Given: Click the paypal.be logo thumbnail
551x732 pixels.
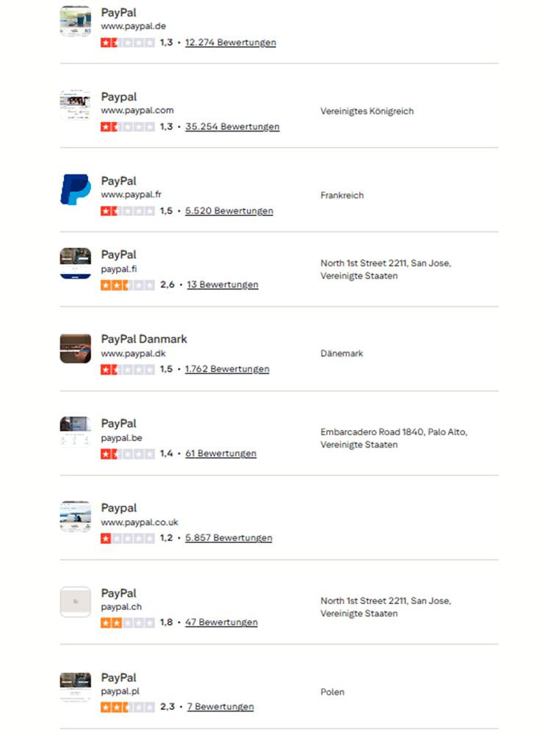Looking at the screenshot, I should coord(75,432).
